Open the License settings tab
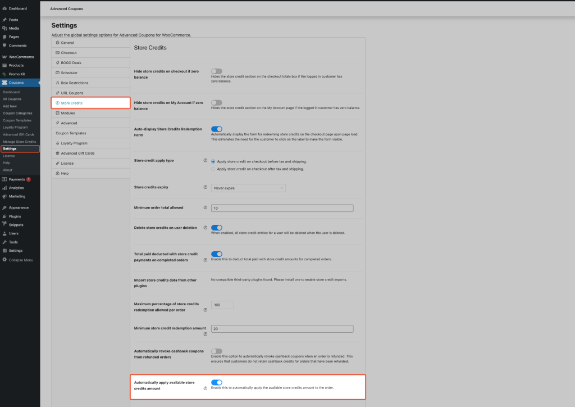 click(x=90, y=164)
